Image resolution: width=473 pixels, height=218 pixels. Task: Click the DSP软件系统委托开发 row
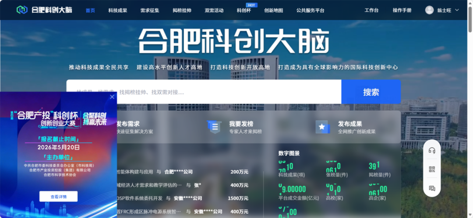click(x=183, y=198)
